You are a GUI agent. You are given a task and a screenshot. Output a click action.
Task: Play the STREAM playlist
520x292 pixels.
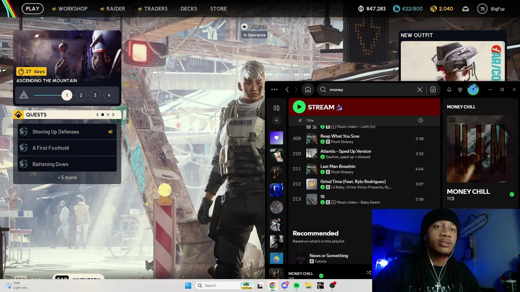299,107
